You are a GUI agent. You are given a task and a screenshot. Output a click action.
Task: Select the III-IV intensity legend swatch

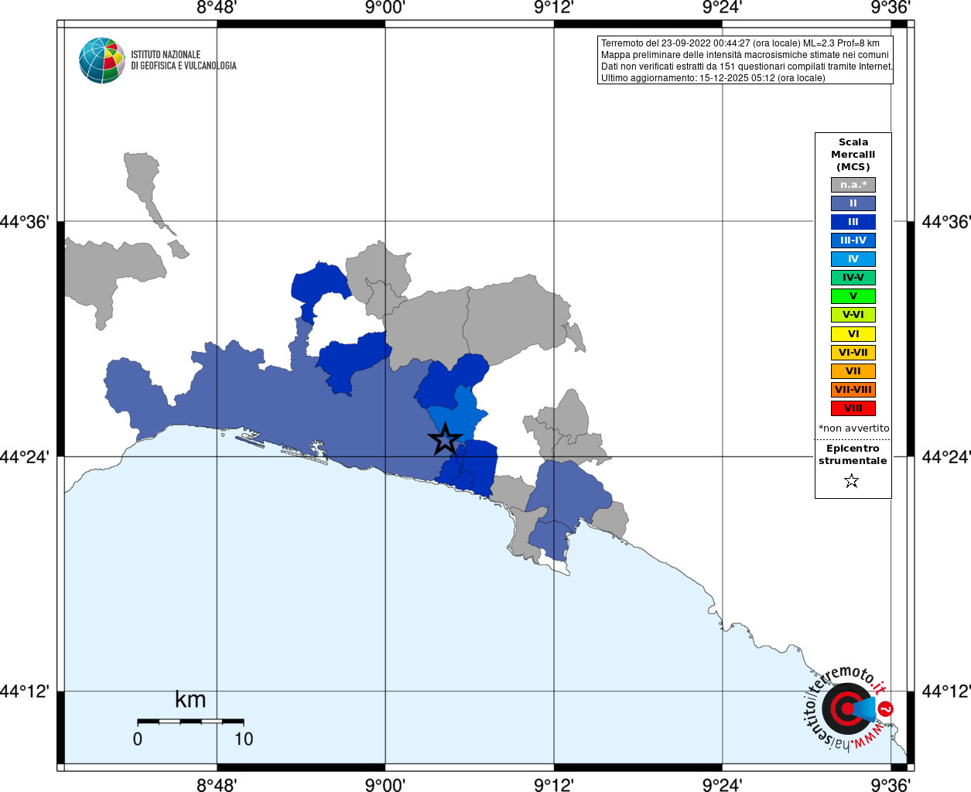853,241
